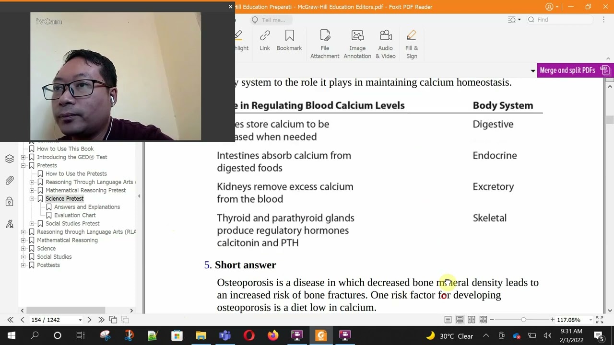Click the Image Annotation tool
614x345 pixels.
(357, 44)
